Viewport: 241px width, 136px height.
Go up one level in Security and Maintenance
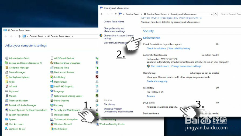point(116,14)
